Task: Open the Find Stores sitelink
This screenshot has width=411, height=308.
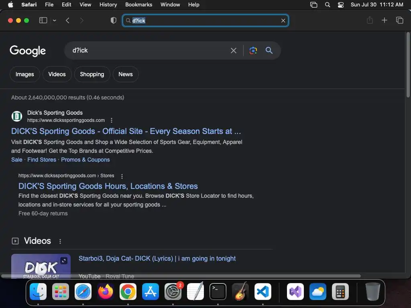Action: [42, 160]
